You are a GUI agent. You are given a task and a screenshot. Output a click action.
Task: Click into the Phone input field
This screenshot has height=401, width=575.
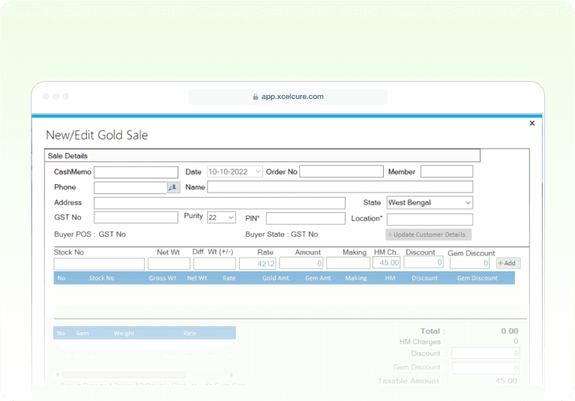click(130, 187)
